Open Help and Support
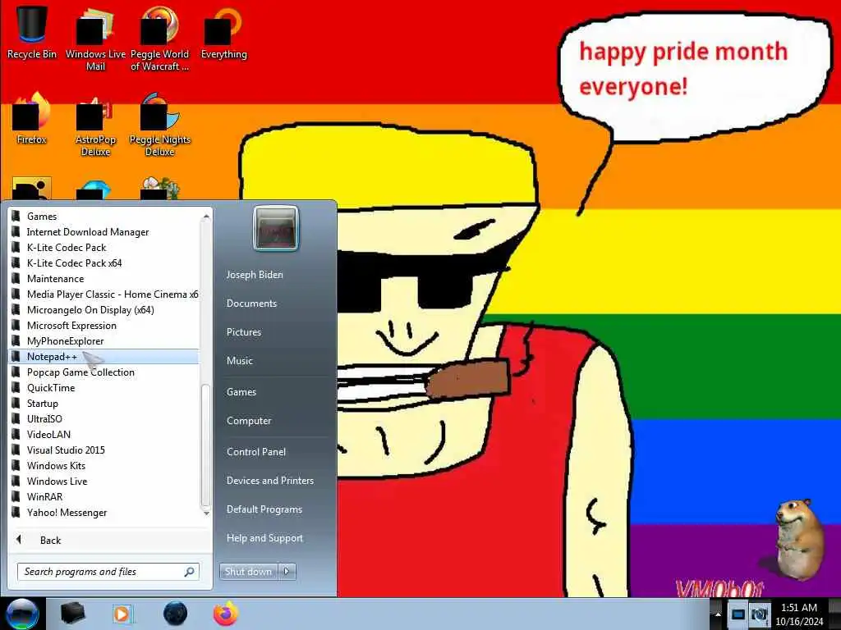The image size is (841, 630). pyautogui.click(x=264, y=538)
